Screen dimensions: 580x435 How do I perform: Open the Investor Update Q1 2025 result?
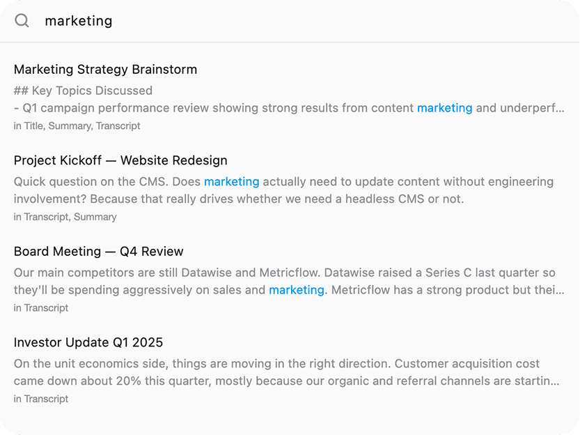88,342
